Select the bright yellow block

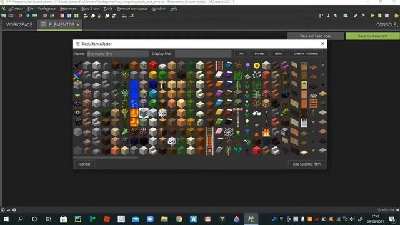153,75
